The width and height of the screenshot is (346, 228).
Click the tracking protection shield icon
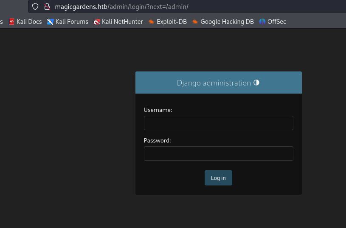point(35,6)
